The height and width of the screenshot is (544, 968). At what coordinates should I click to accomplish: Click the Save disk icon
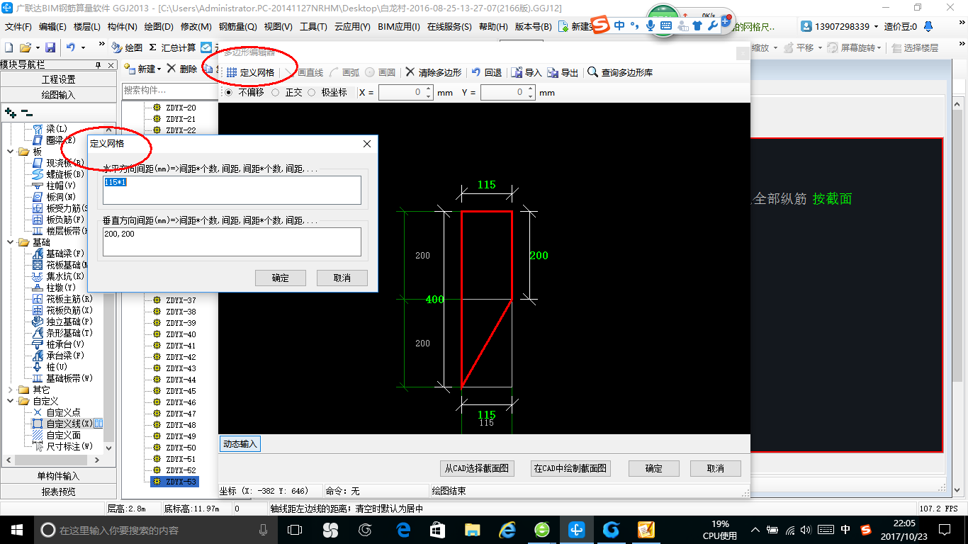[50, 47]
